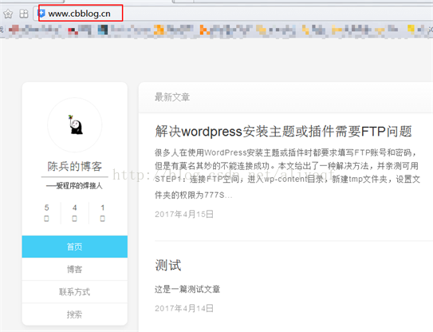Click the count 5 stat
Screen dimensions: 433x332
[x=46, y=212]
